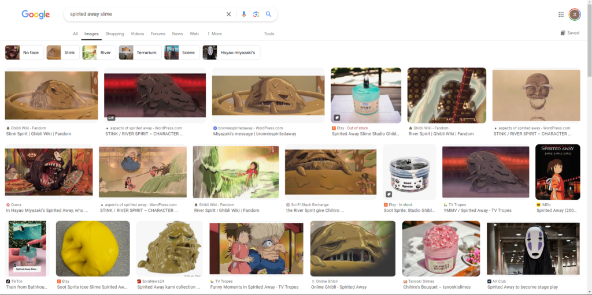
Task: Open Chihiro's Bouquet pink slime image
Action: coord(441,249)
